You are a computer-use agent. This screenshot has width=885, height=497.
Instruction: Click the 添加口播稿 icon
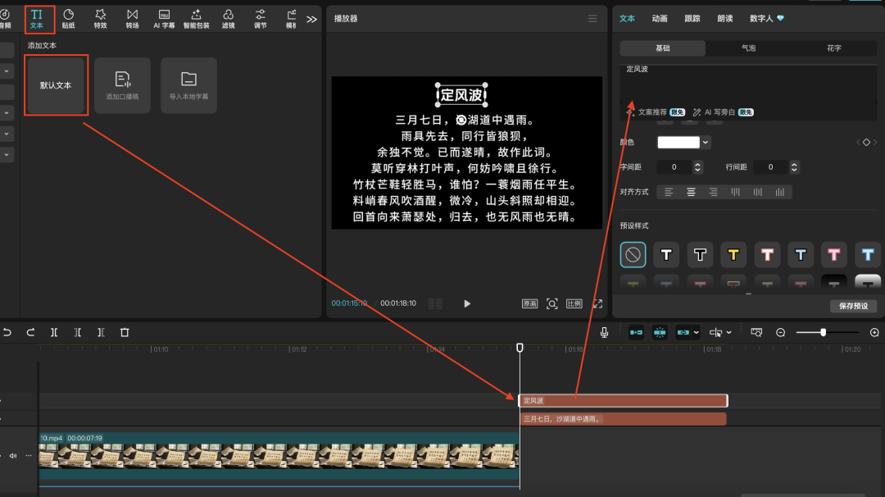click(x=122, y=85)
